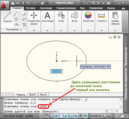Select the Отрезок (Line) tool
The height and width of the screenshot is (119, 129).
tap(7, 17)
